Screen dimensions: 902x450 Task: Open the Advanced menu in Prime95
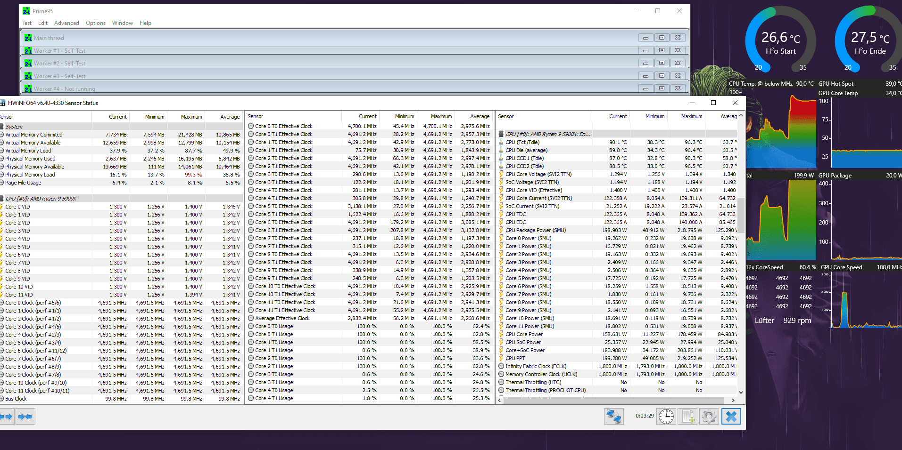[x=66, y=23]
